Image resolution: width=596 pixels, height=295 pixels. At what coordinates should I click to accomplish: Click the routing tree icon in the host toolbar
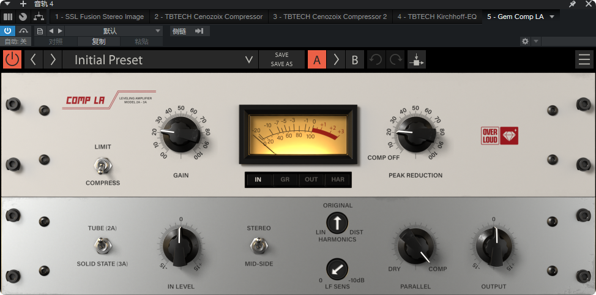(x=39, y=17)
